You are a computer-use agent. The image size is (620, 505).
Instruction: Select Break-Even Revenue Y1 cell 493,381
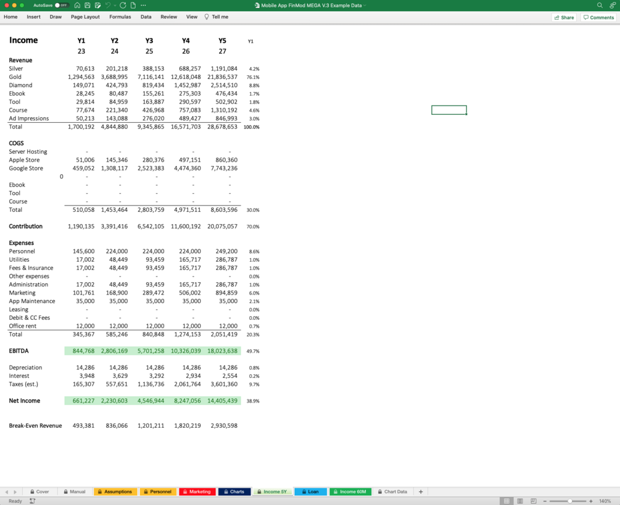(83, 426)
